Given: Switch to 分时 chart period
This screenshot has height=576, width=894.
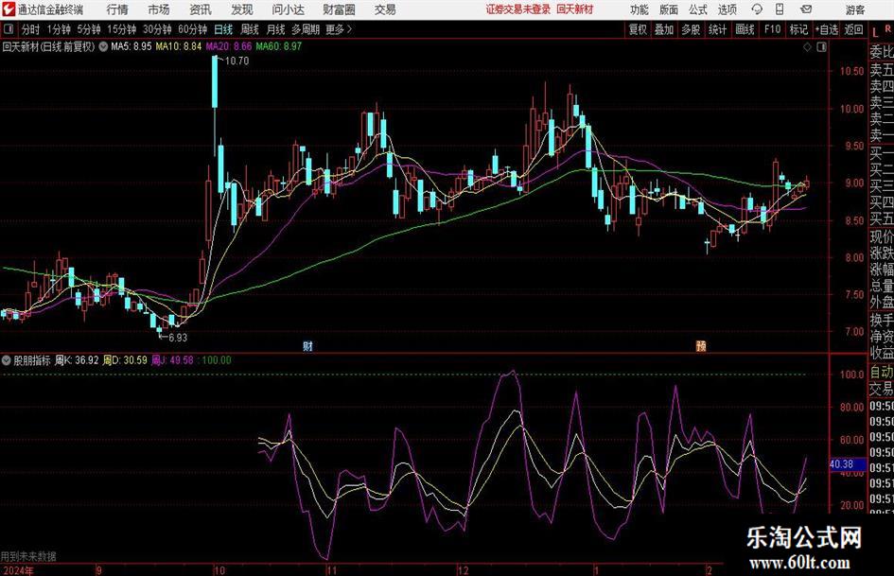Looking at the screenshot, I should pos(31,29).
